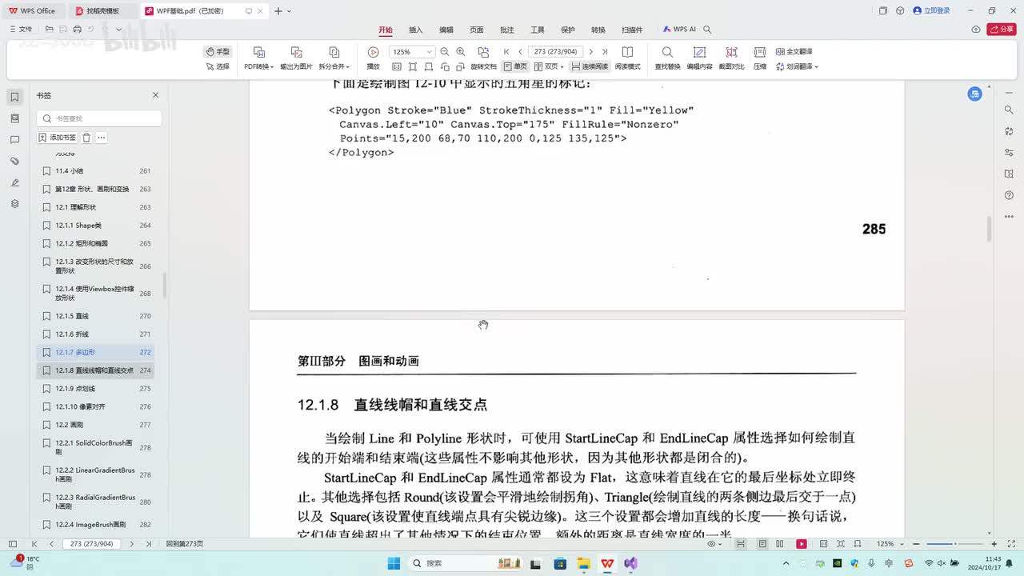Screen dimensions: 1024x576
Task: Toggle 连续阅读 continuous reading
Action: 590,66
